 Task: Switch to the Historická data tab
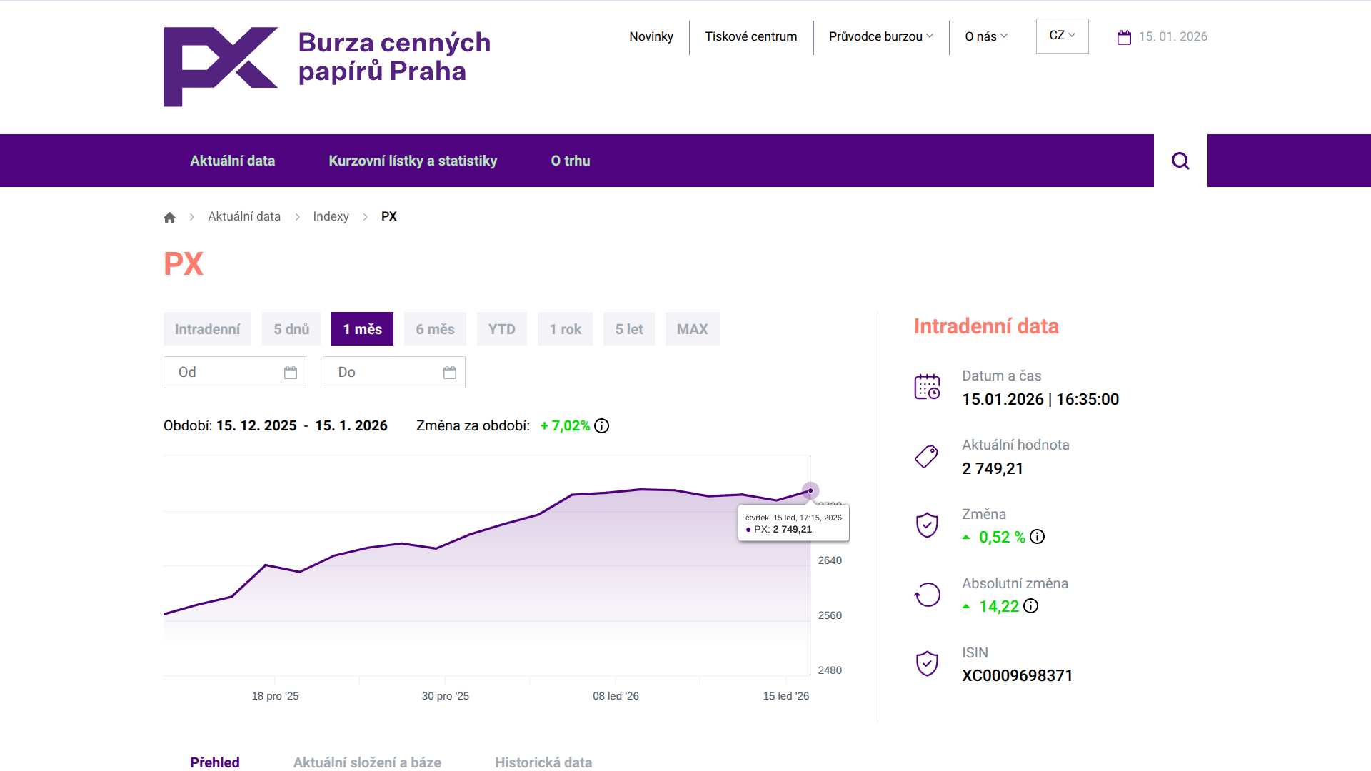(x=543, y=762)
